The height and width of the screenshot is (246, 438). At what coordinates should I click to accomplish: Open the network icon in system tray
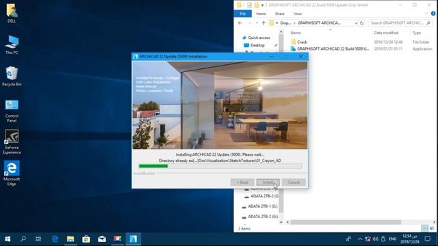tap(368, 239)
